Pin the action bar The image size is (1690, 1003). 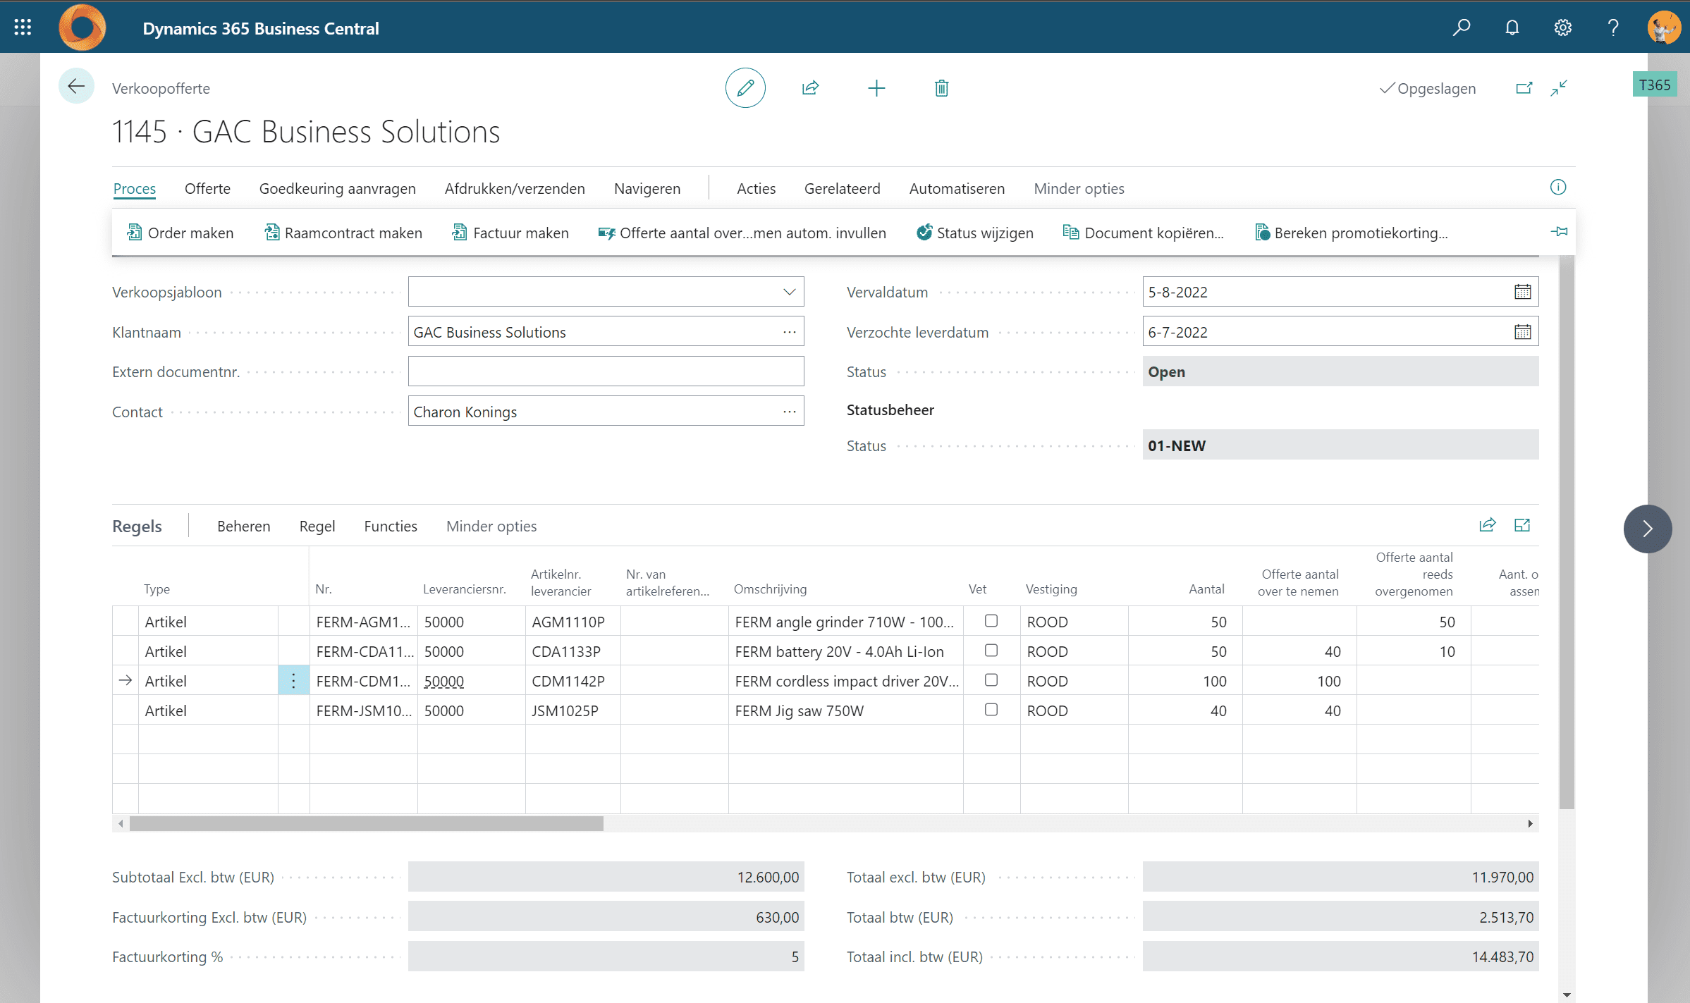pos(1559,231)
